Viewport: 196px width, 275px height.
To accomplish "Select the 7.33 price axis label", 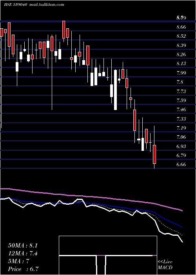I will 181,119.
